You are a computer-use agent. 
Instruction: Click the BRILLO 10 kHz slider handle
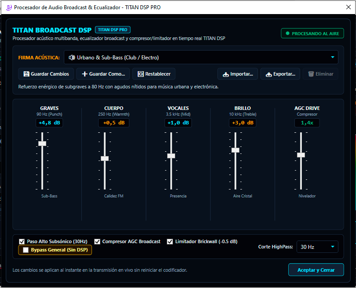(x=235, y=150)
